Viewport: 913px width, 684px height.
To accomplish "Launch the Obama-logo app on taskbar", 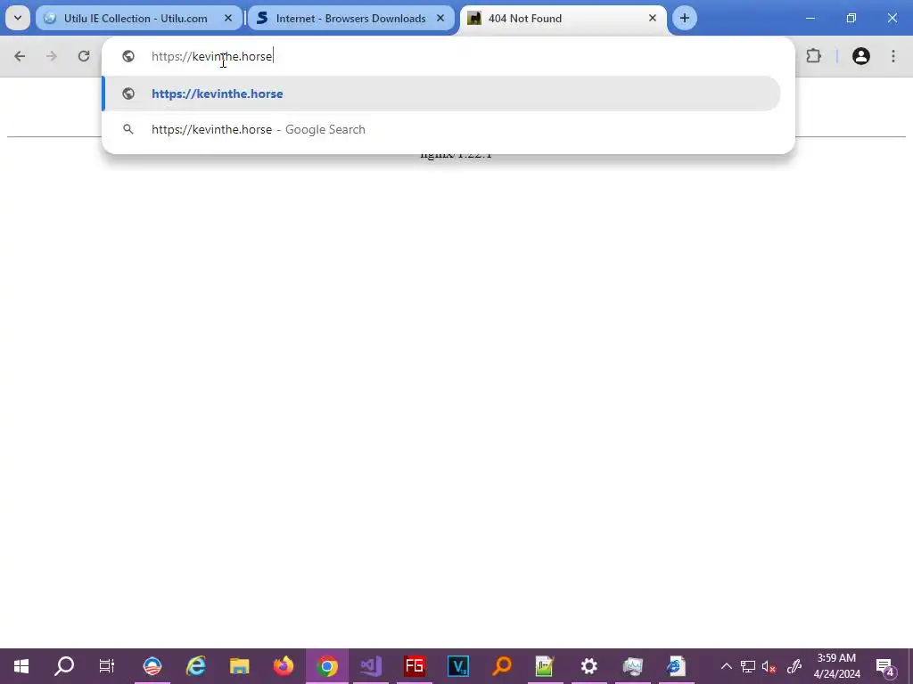I will [152, 666].
